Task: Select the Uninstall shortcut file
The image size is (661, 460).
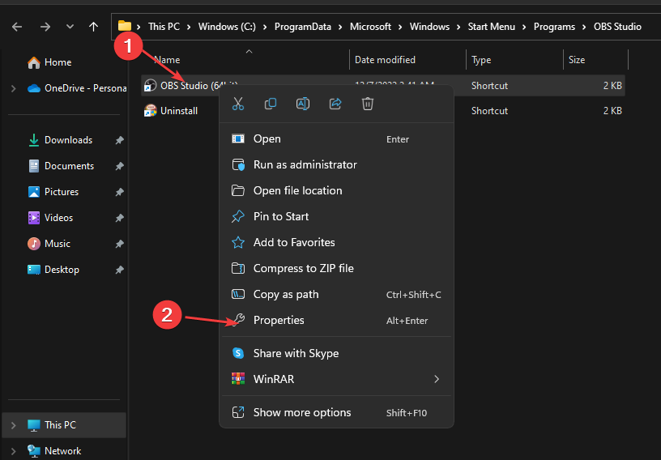Action: (178, 111)
